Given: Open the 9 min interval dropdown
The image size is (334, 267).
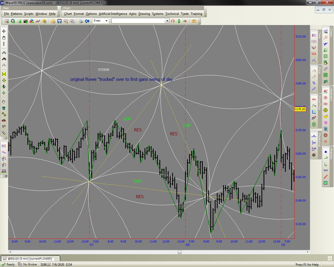Looking at the screenshot, I should tap(106, 21).
